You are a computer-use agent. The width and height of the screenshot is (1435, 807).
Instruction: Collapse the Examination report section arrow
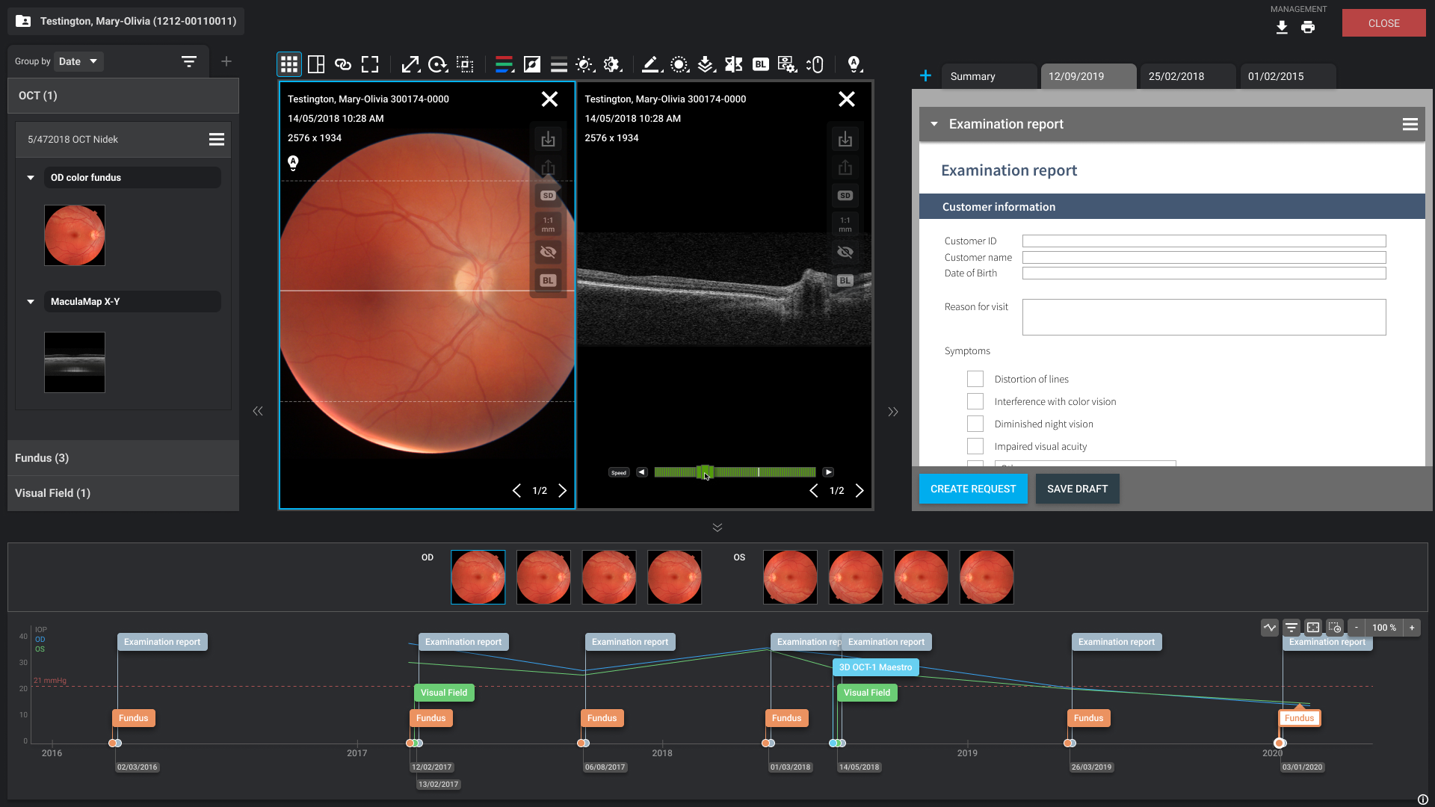point(934,124)
